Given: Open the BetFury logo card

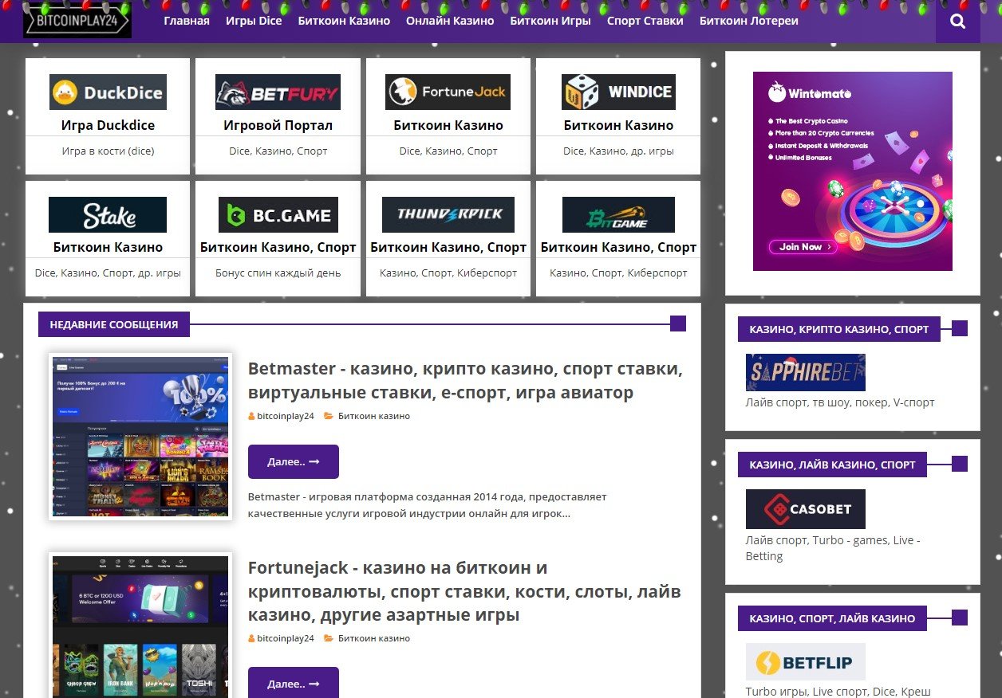Looking at the screenshot, I should [278, 92].
